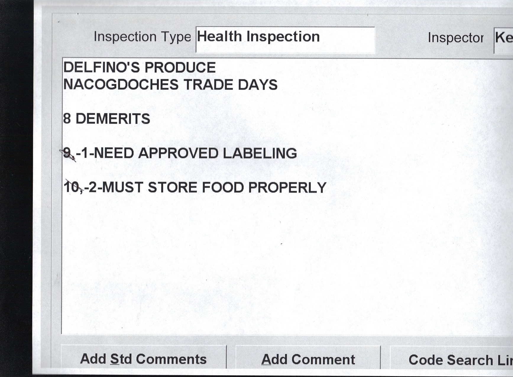Put cursor on the word LABELING

[260, 153]
